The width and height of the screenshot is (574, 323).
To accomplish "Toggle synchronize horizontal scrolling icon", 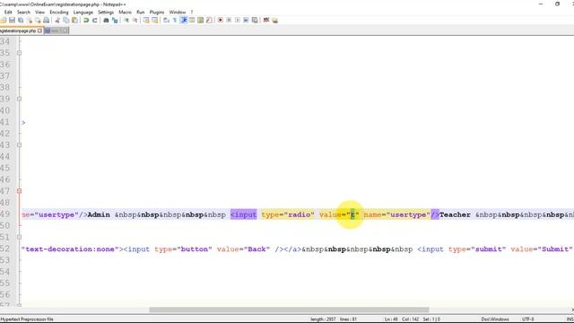I will (155, 20).
